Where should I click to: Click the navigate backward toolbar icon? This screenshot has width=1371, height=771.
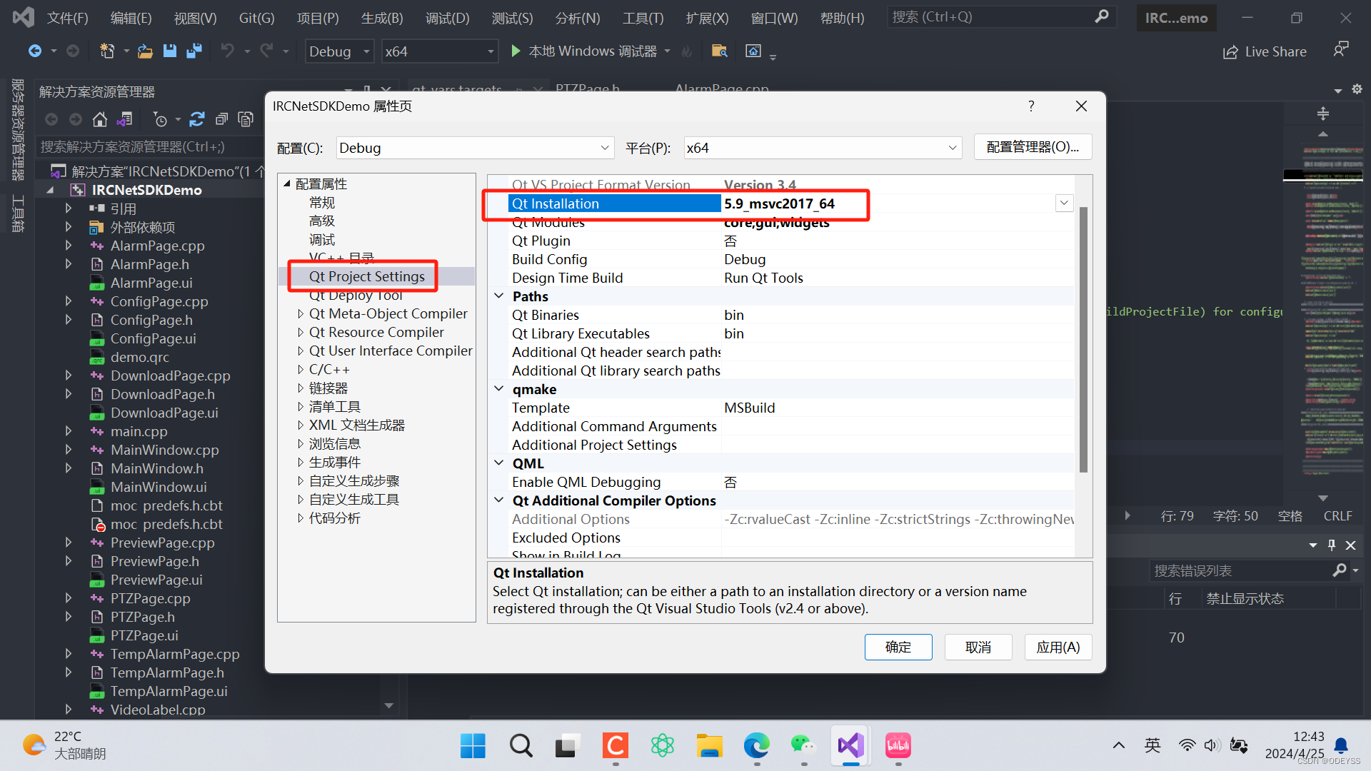point(34,51)
